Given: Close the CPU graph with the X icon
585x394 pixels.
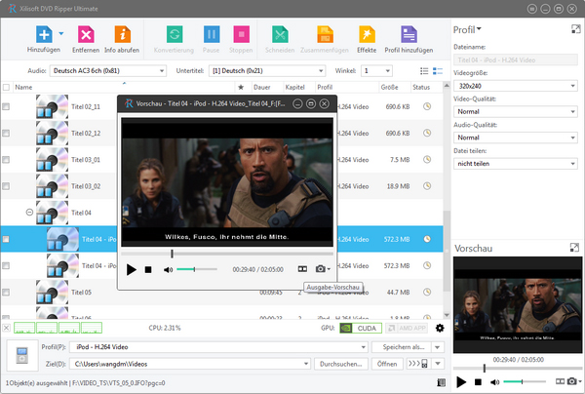Looking at the screenshot, I should 7,328.
